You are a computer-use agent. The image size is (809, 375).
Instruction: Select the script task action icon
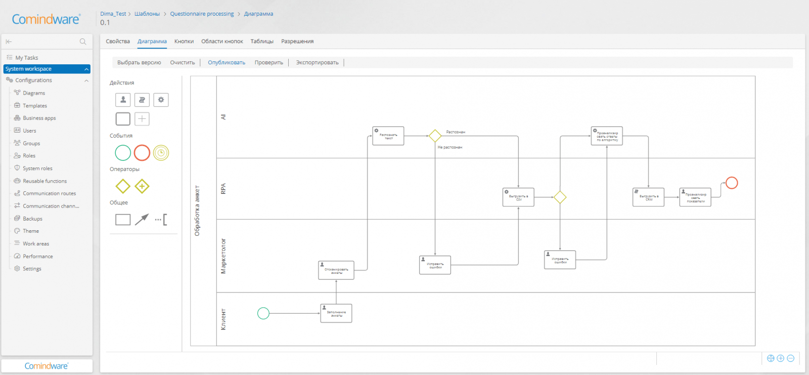pos(142,100)
